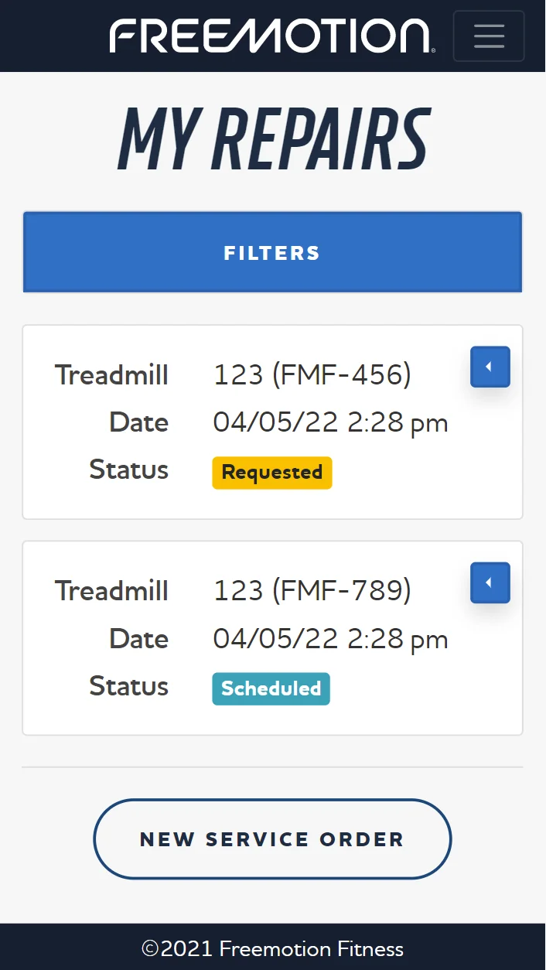Viewport: 546px width, 970px height.
Task: Click the Date label in the second card
Action: click(x=138, y=639)
